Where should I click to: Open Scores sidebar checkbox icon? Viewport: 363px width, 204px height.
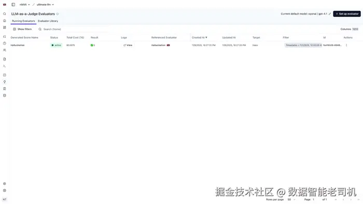(4, 75)
